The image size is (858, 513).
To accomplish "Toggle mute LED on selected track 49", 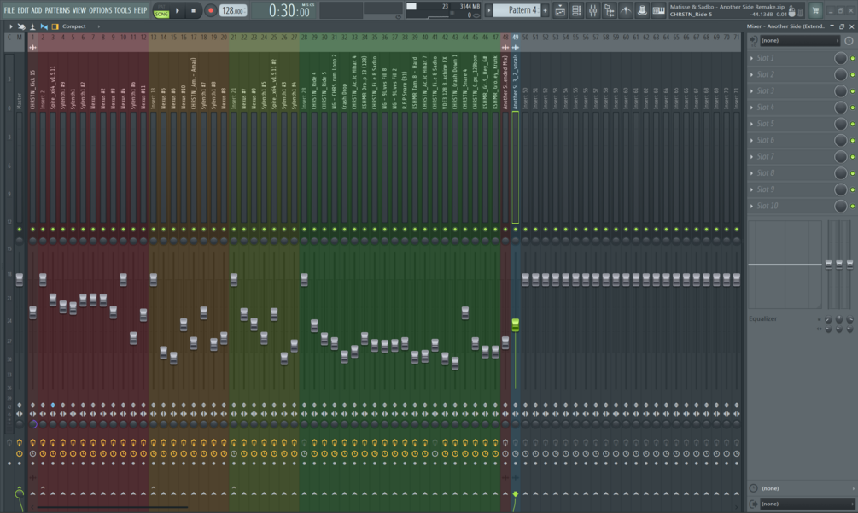I will tap(515, 229).
